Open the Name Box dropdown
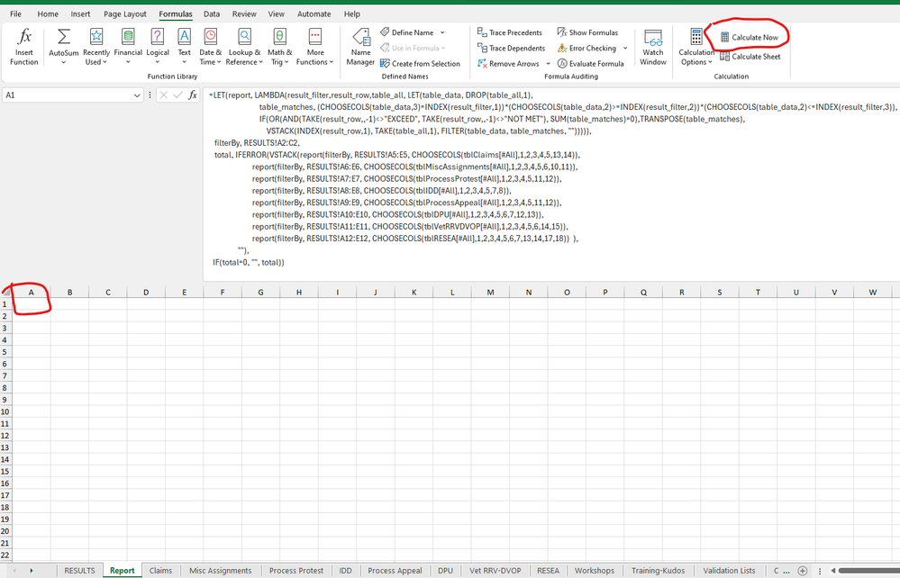Image resolution: width=900 pixels, height=578 pixels. point(137,95)
